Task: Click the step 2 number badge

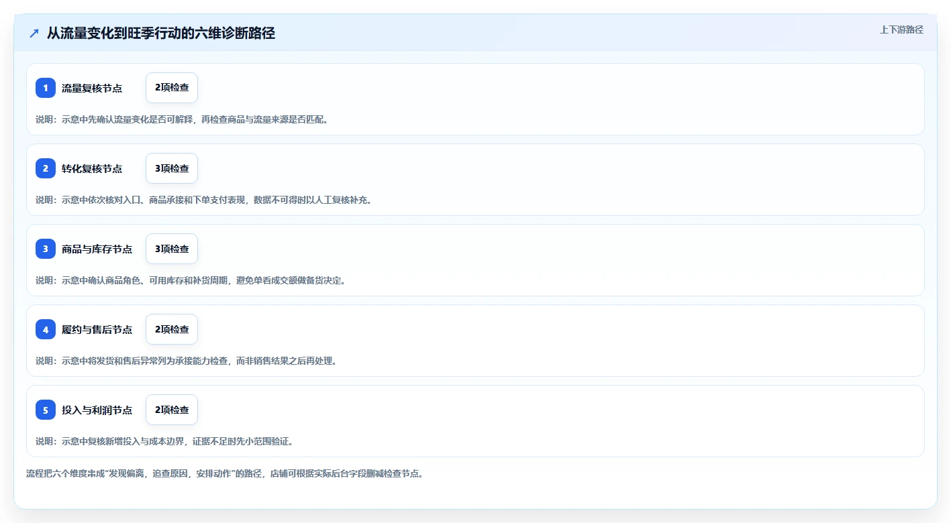Action: (46, 168)
